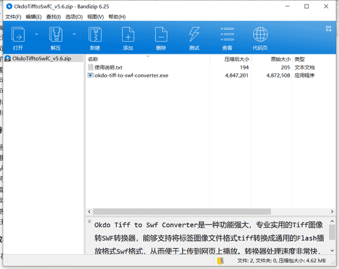The height and width of the screenshot is (269, 339).
Task: Open the 选项(O) menu
Action: [x=74, y=17]
